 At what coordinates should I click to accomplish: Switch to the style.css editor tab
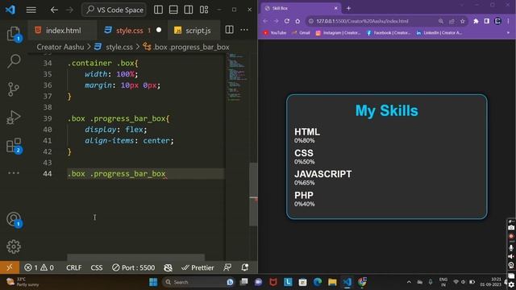click(129, 31)
